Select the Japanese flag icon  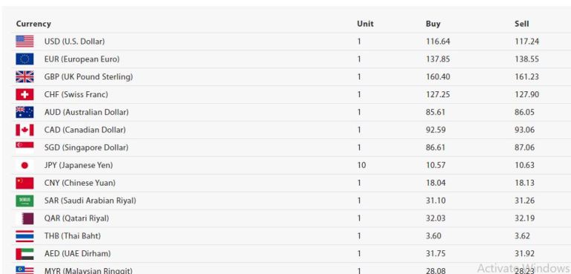click(25, 165)
